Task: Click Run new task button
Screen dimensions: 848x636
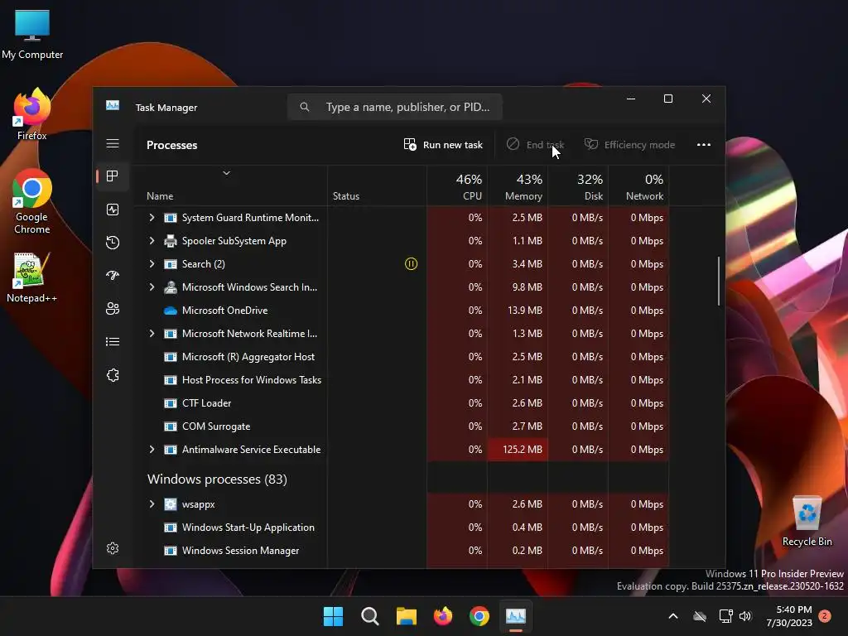Action: click(443, 145)
